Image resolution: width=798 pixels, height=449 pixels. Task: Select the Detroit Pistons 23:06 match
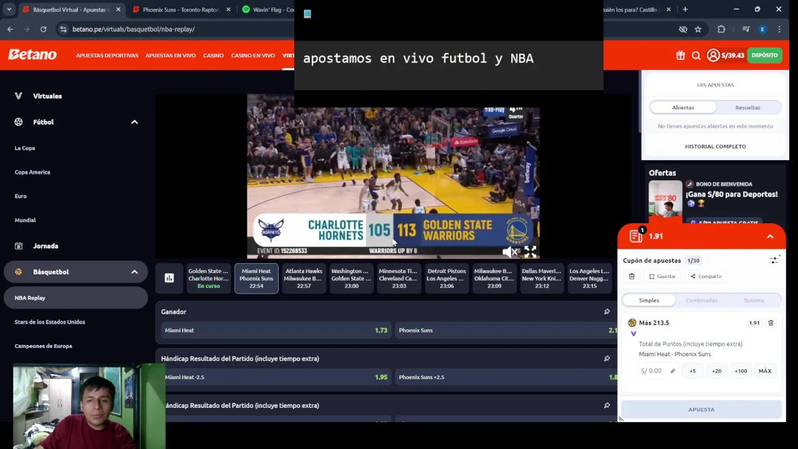(446, 278)
